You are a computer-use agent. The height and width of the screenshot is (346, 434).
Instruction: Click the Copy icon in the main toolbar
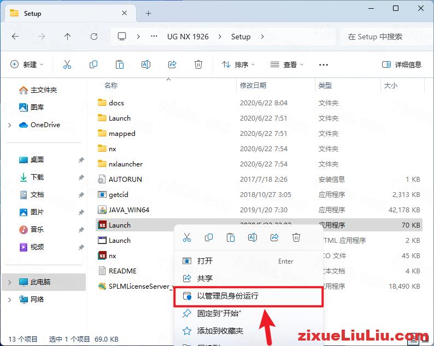[93, 64]
